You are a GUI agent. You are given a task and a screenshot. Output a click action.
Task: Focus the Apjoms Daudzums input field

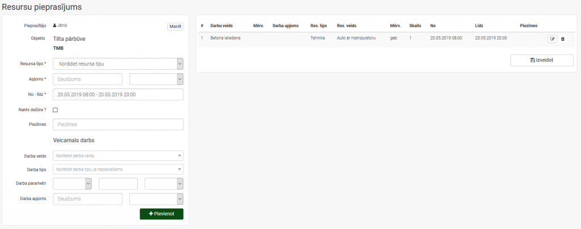[x=88, y=79]
